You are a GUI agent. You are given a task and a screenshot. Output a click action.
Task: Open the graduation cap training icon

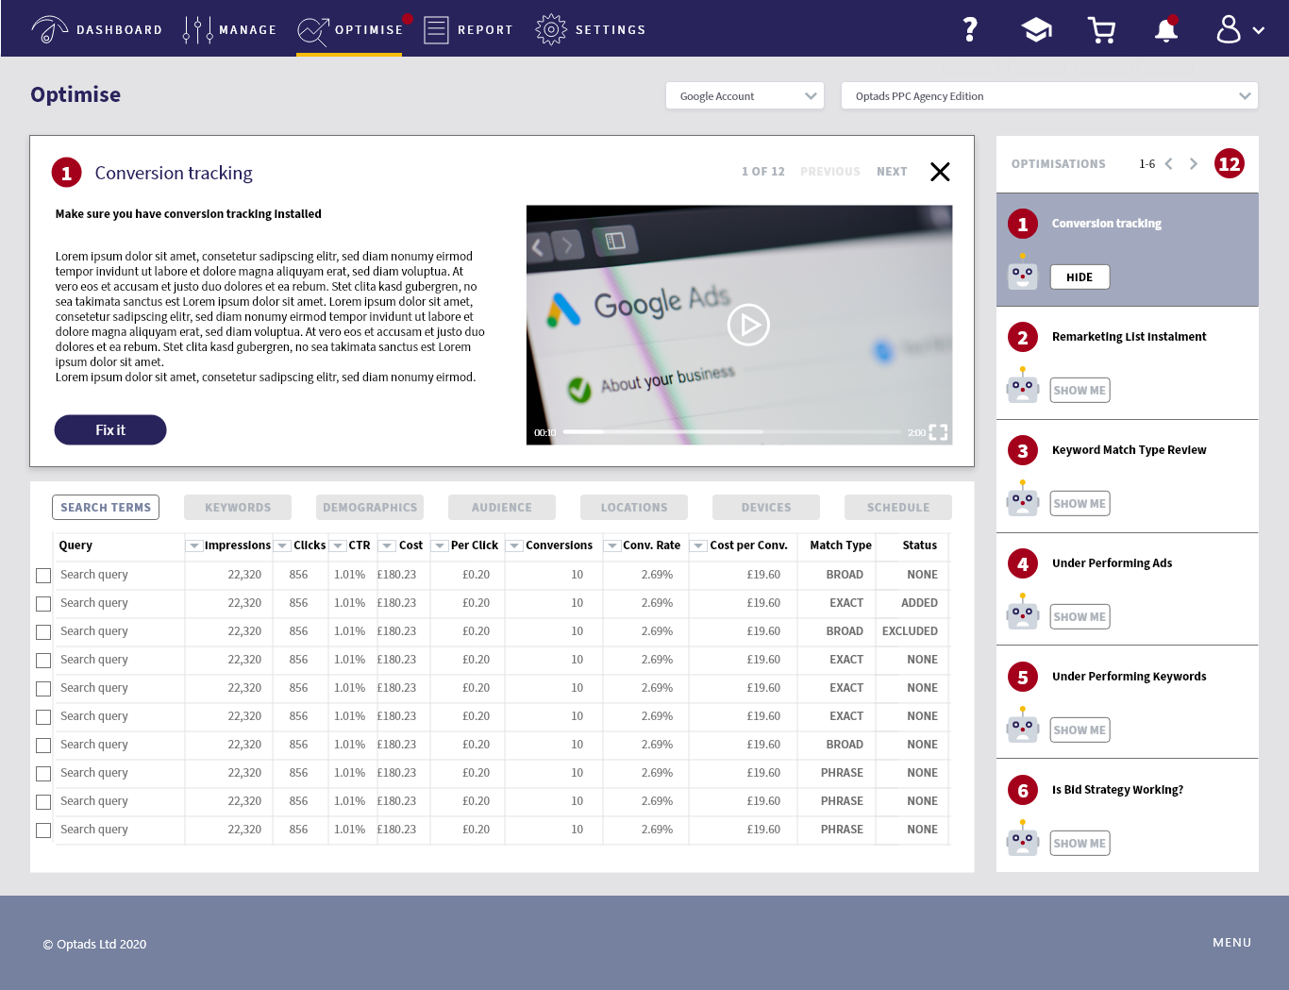click(1037, 30)
